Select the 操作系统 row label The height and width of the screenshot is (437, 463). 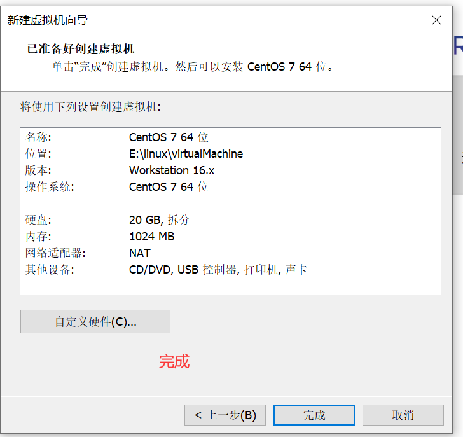pyautogui.click(x=50, y=187)
